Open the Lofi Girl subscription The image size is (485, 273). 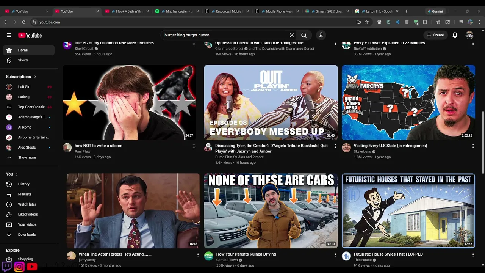pyautogui.click(x=29, y=87)
